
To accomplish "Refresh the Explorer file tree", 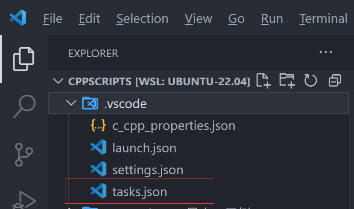I will coord(311,80).
